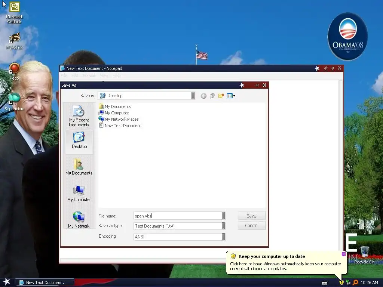This screenshot has width=383, height=287.
Task: Click into the File name field
Action: [178, 216]
